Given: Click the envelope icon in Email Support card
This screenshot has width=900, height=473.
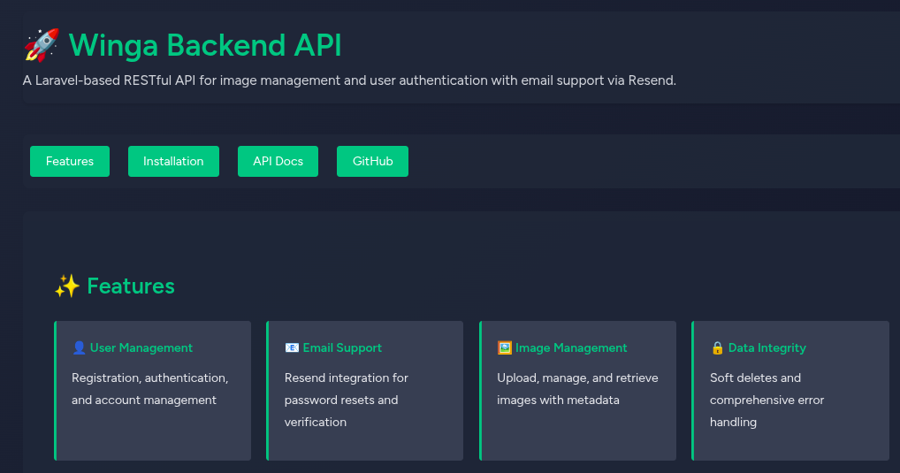Looking at the screenshot, I should pyautogui.click(x=292, y=347).
